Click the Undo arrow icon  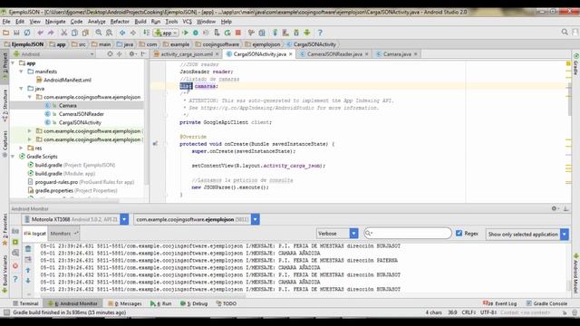pos(40,33)
